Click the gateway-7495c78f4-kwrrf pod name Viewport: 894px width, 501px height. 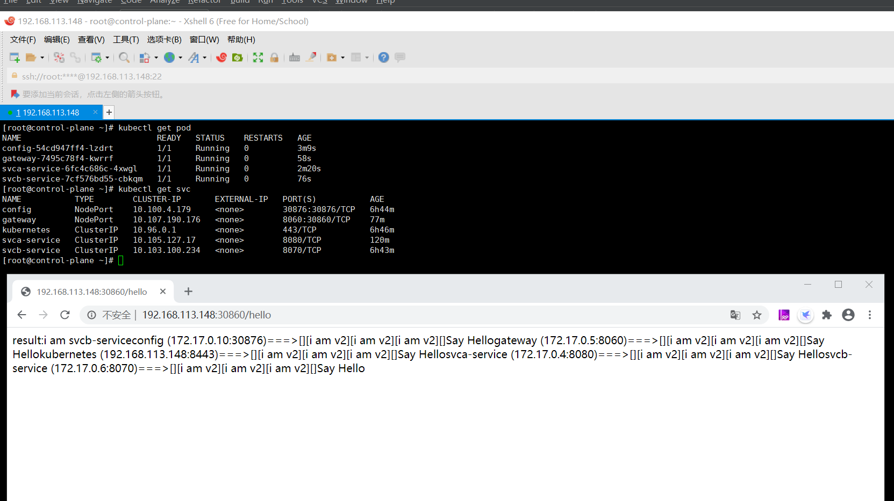point(58,158)
